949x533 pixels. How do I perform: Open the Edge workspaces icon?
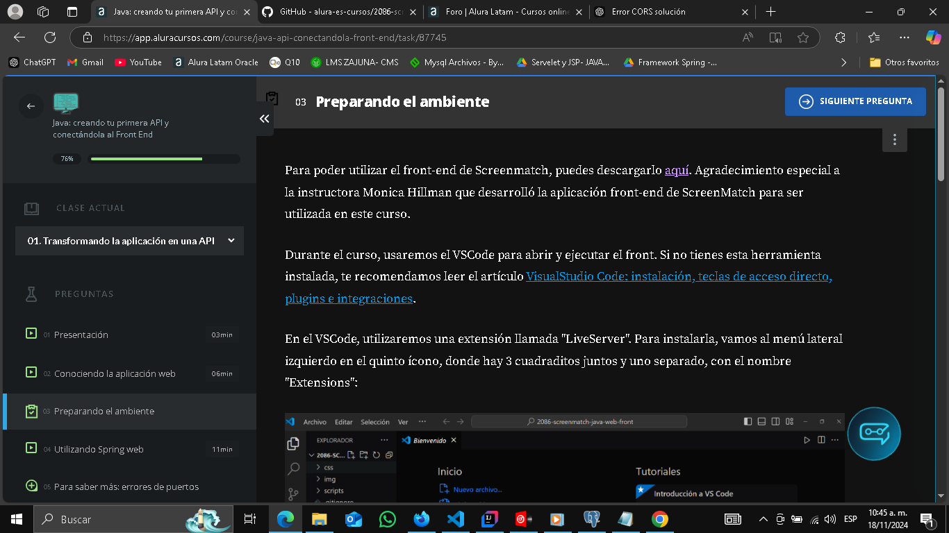click(x=43, y=12)
